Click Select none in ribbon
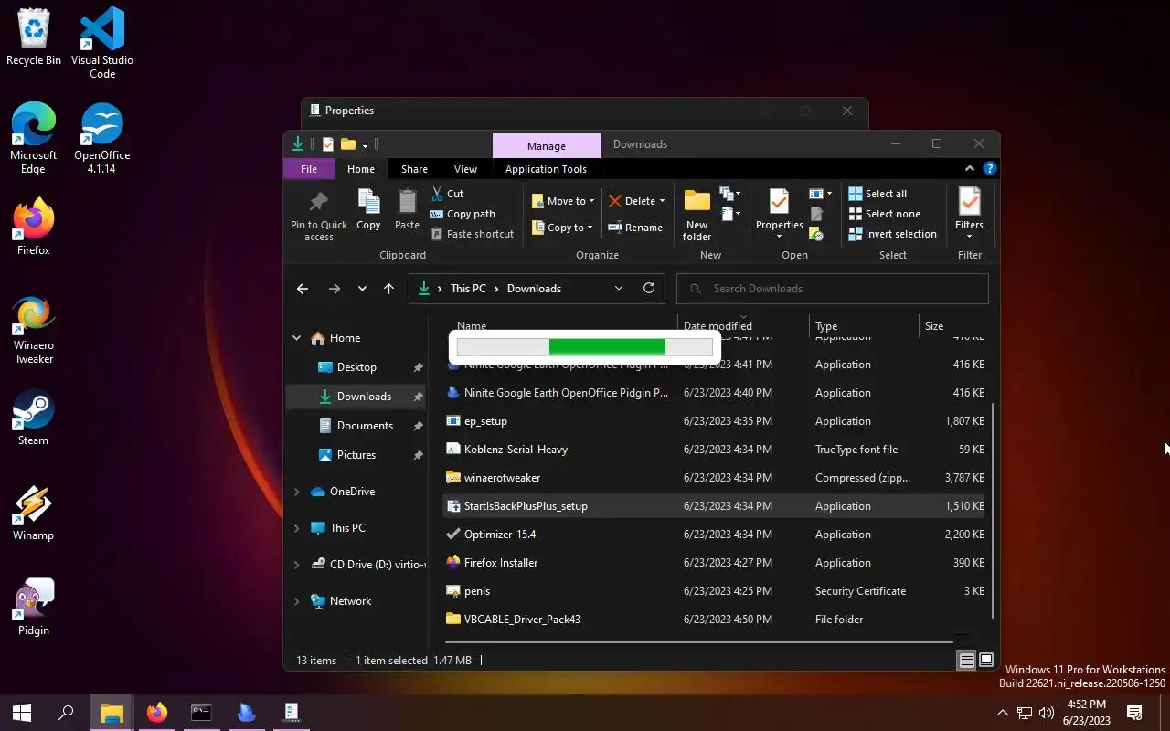1170x731 pixels. pyautogui.click(x=884, y=214)
